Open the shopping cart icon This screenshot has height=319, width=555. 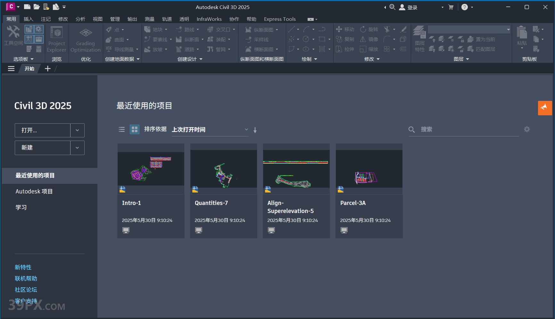pos(451,7)
